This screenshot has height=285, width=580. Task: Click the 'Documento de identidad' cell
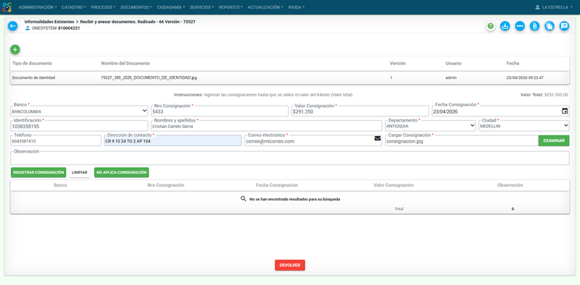click(33, 78)
